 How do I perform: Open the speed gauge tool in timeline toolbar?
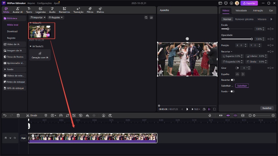tap(60, 115)
